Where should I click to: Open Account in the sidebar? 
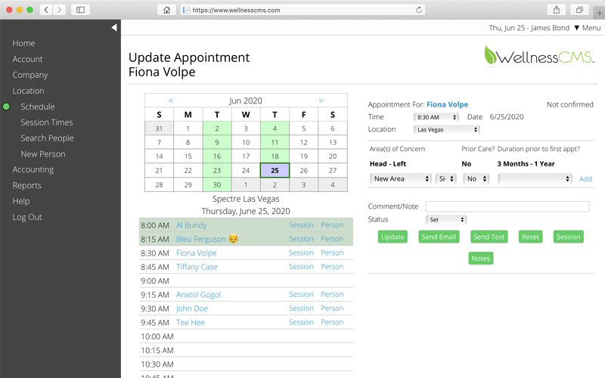point(27,59)
